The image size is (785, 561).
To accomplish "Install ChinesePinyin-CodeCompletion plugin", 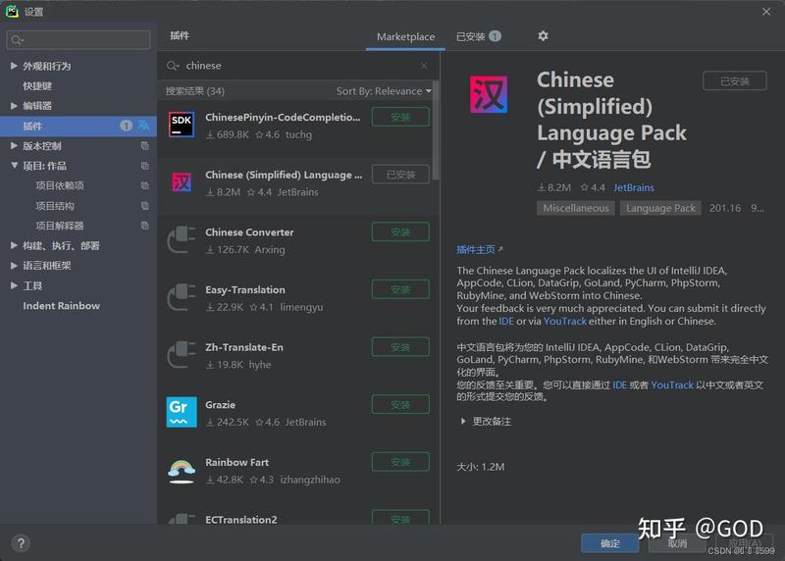I will [400, 117].
